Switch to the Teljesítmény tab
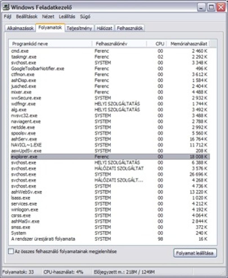The height and width of the screenshot is (278, 228). 79,28
